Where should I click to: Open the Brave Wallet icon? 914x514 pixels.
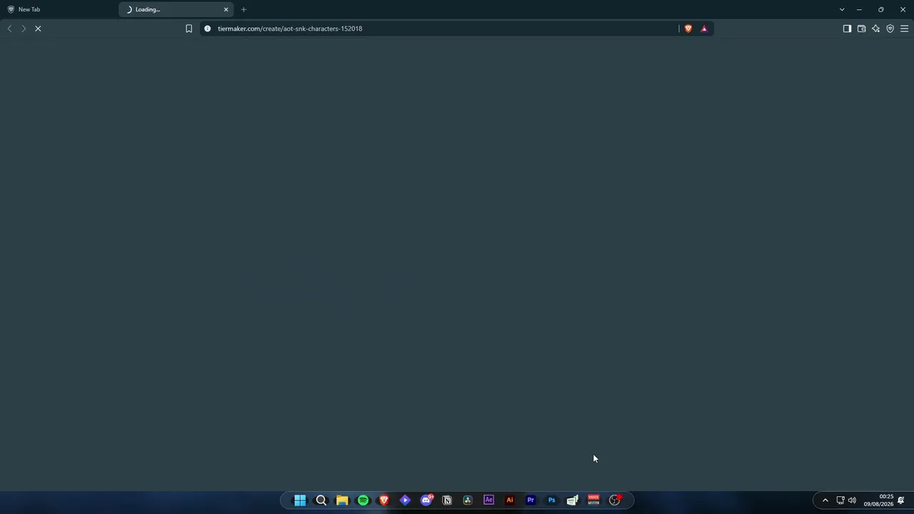(861, 29)
